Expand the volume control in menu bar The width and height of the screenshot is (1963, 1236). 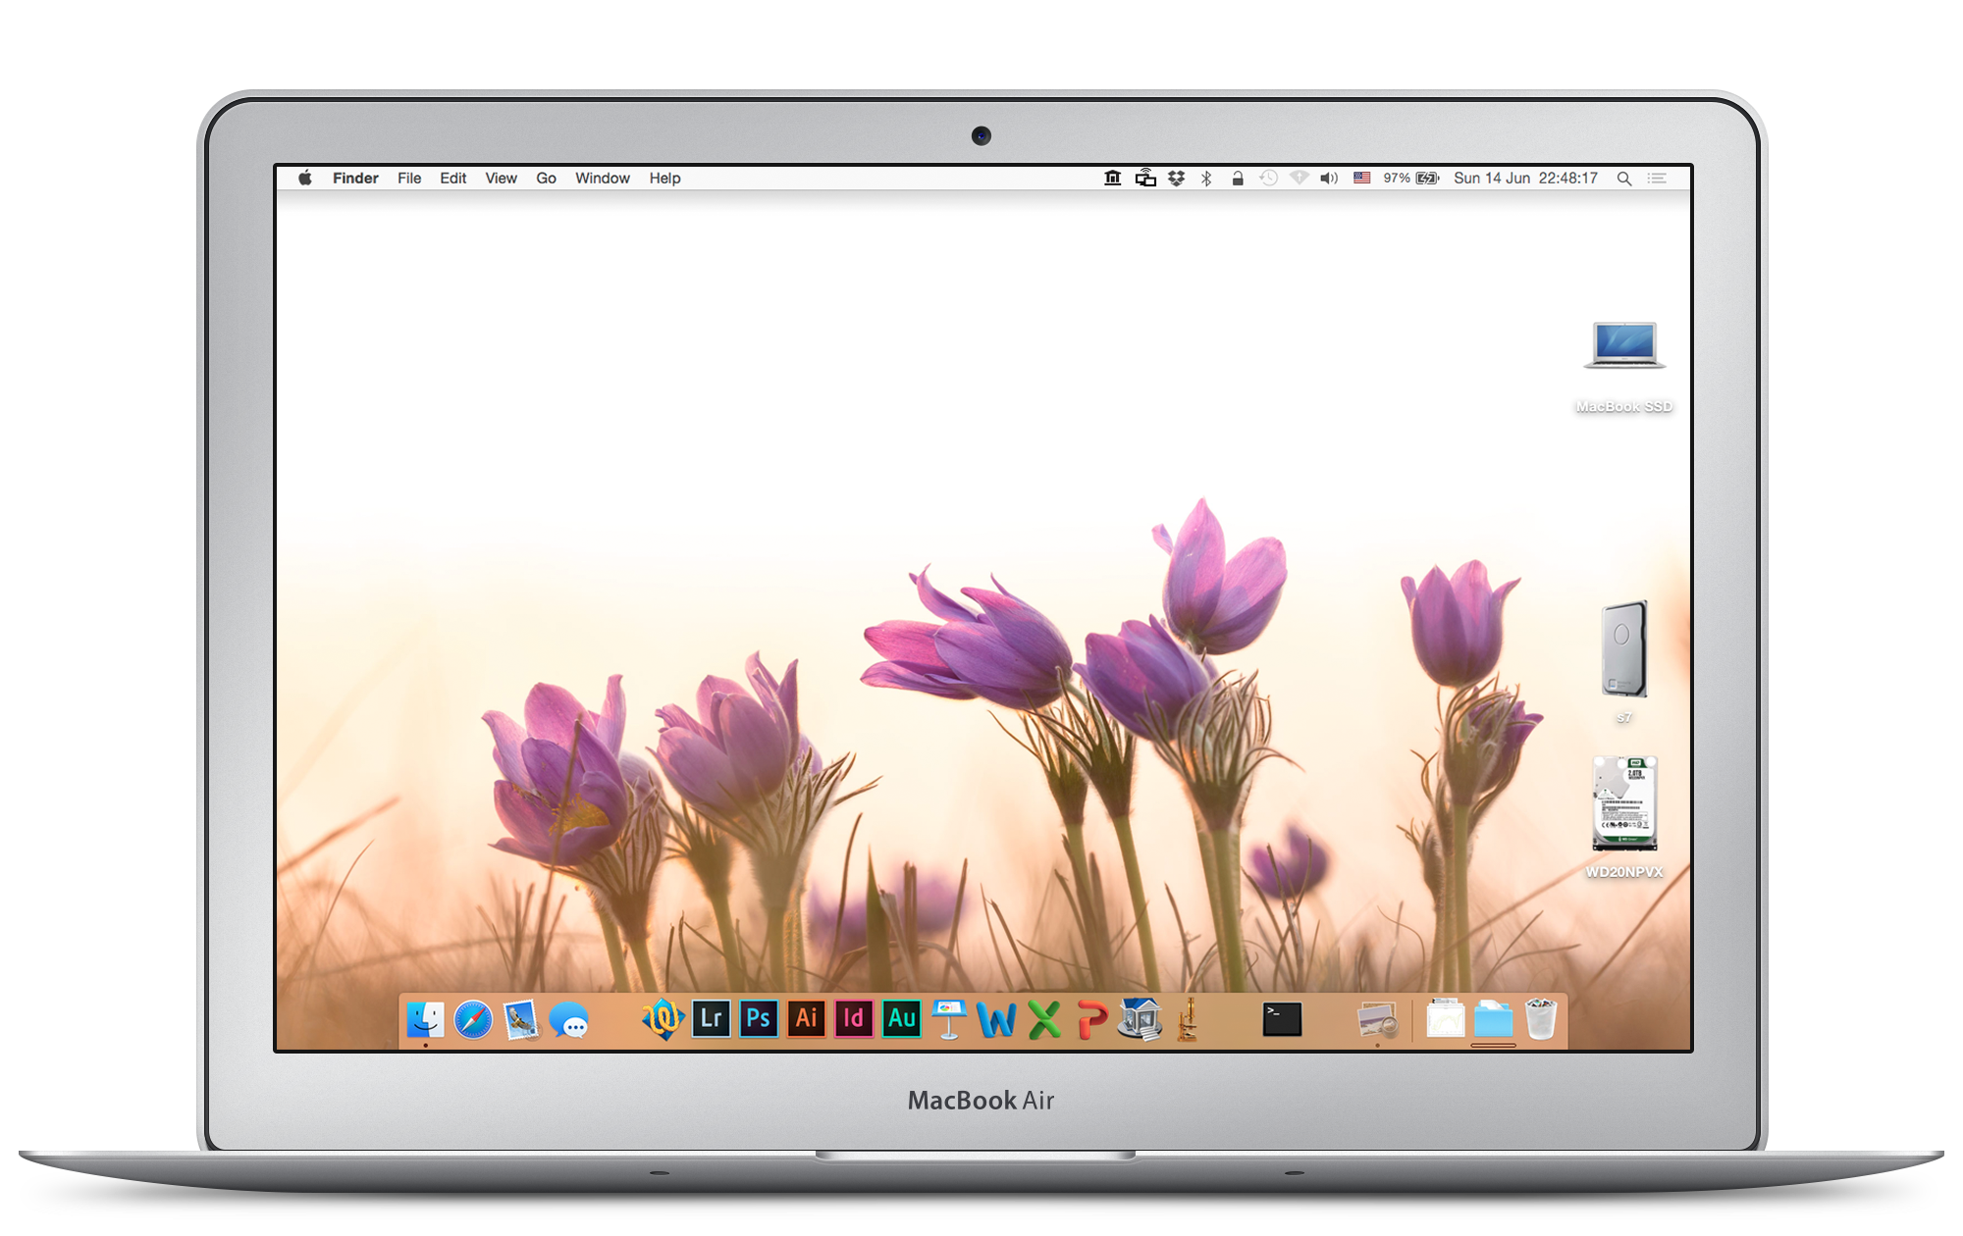(1326, 178)
